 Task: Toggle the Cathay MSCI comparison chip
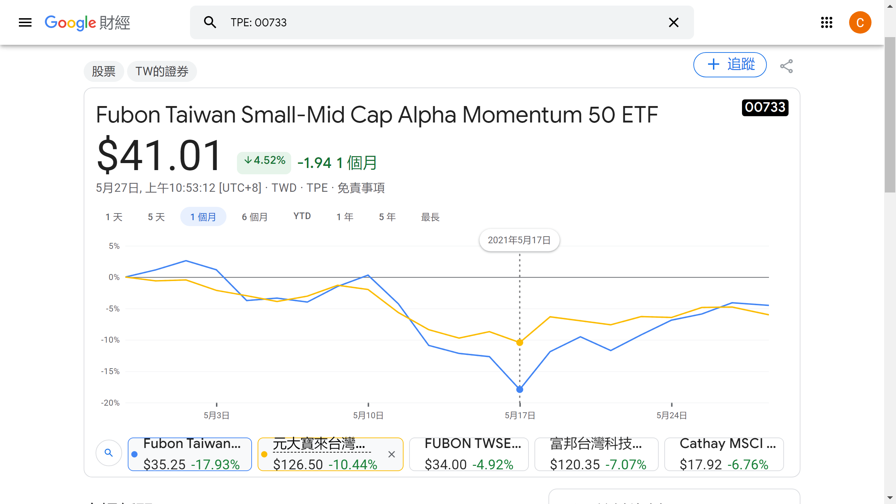click(724, 454)
